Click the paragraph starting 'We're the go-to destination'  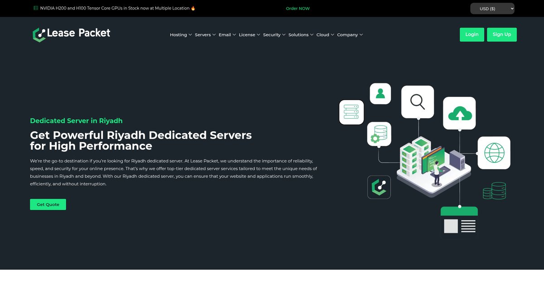(x=174, y=173)
